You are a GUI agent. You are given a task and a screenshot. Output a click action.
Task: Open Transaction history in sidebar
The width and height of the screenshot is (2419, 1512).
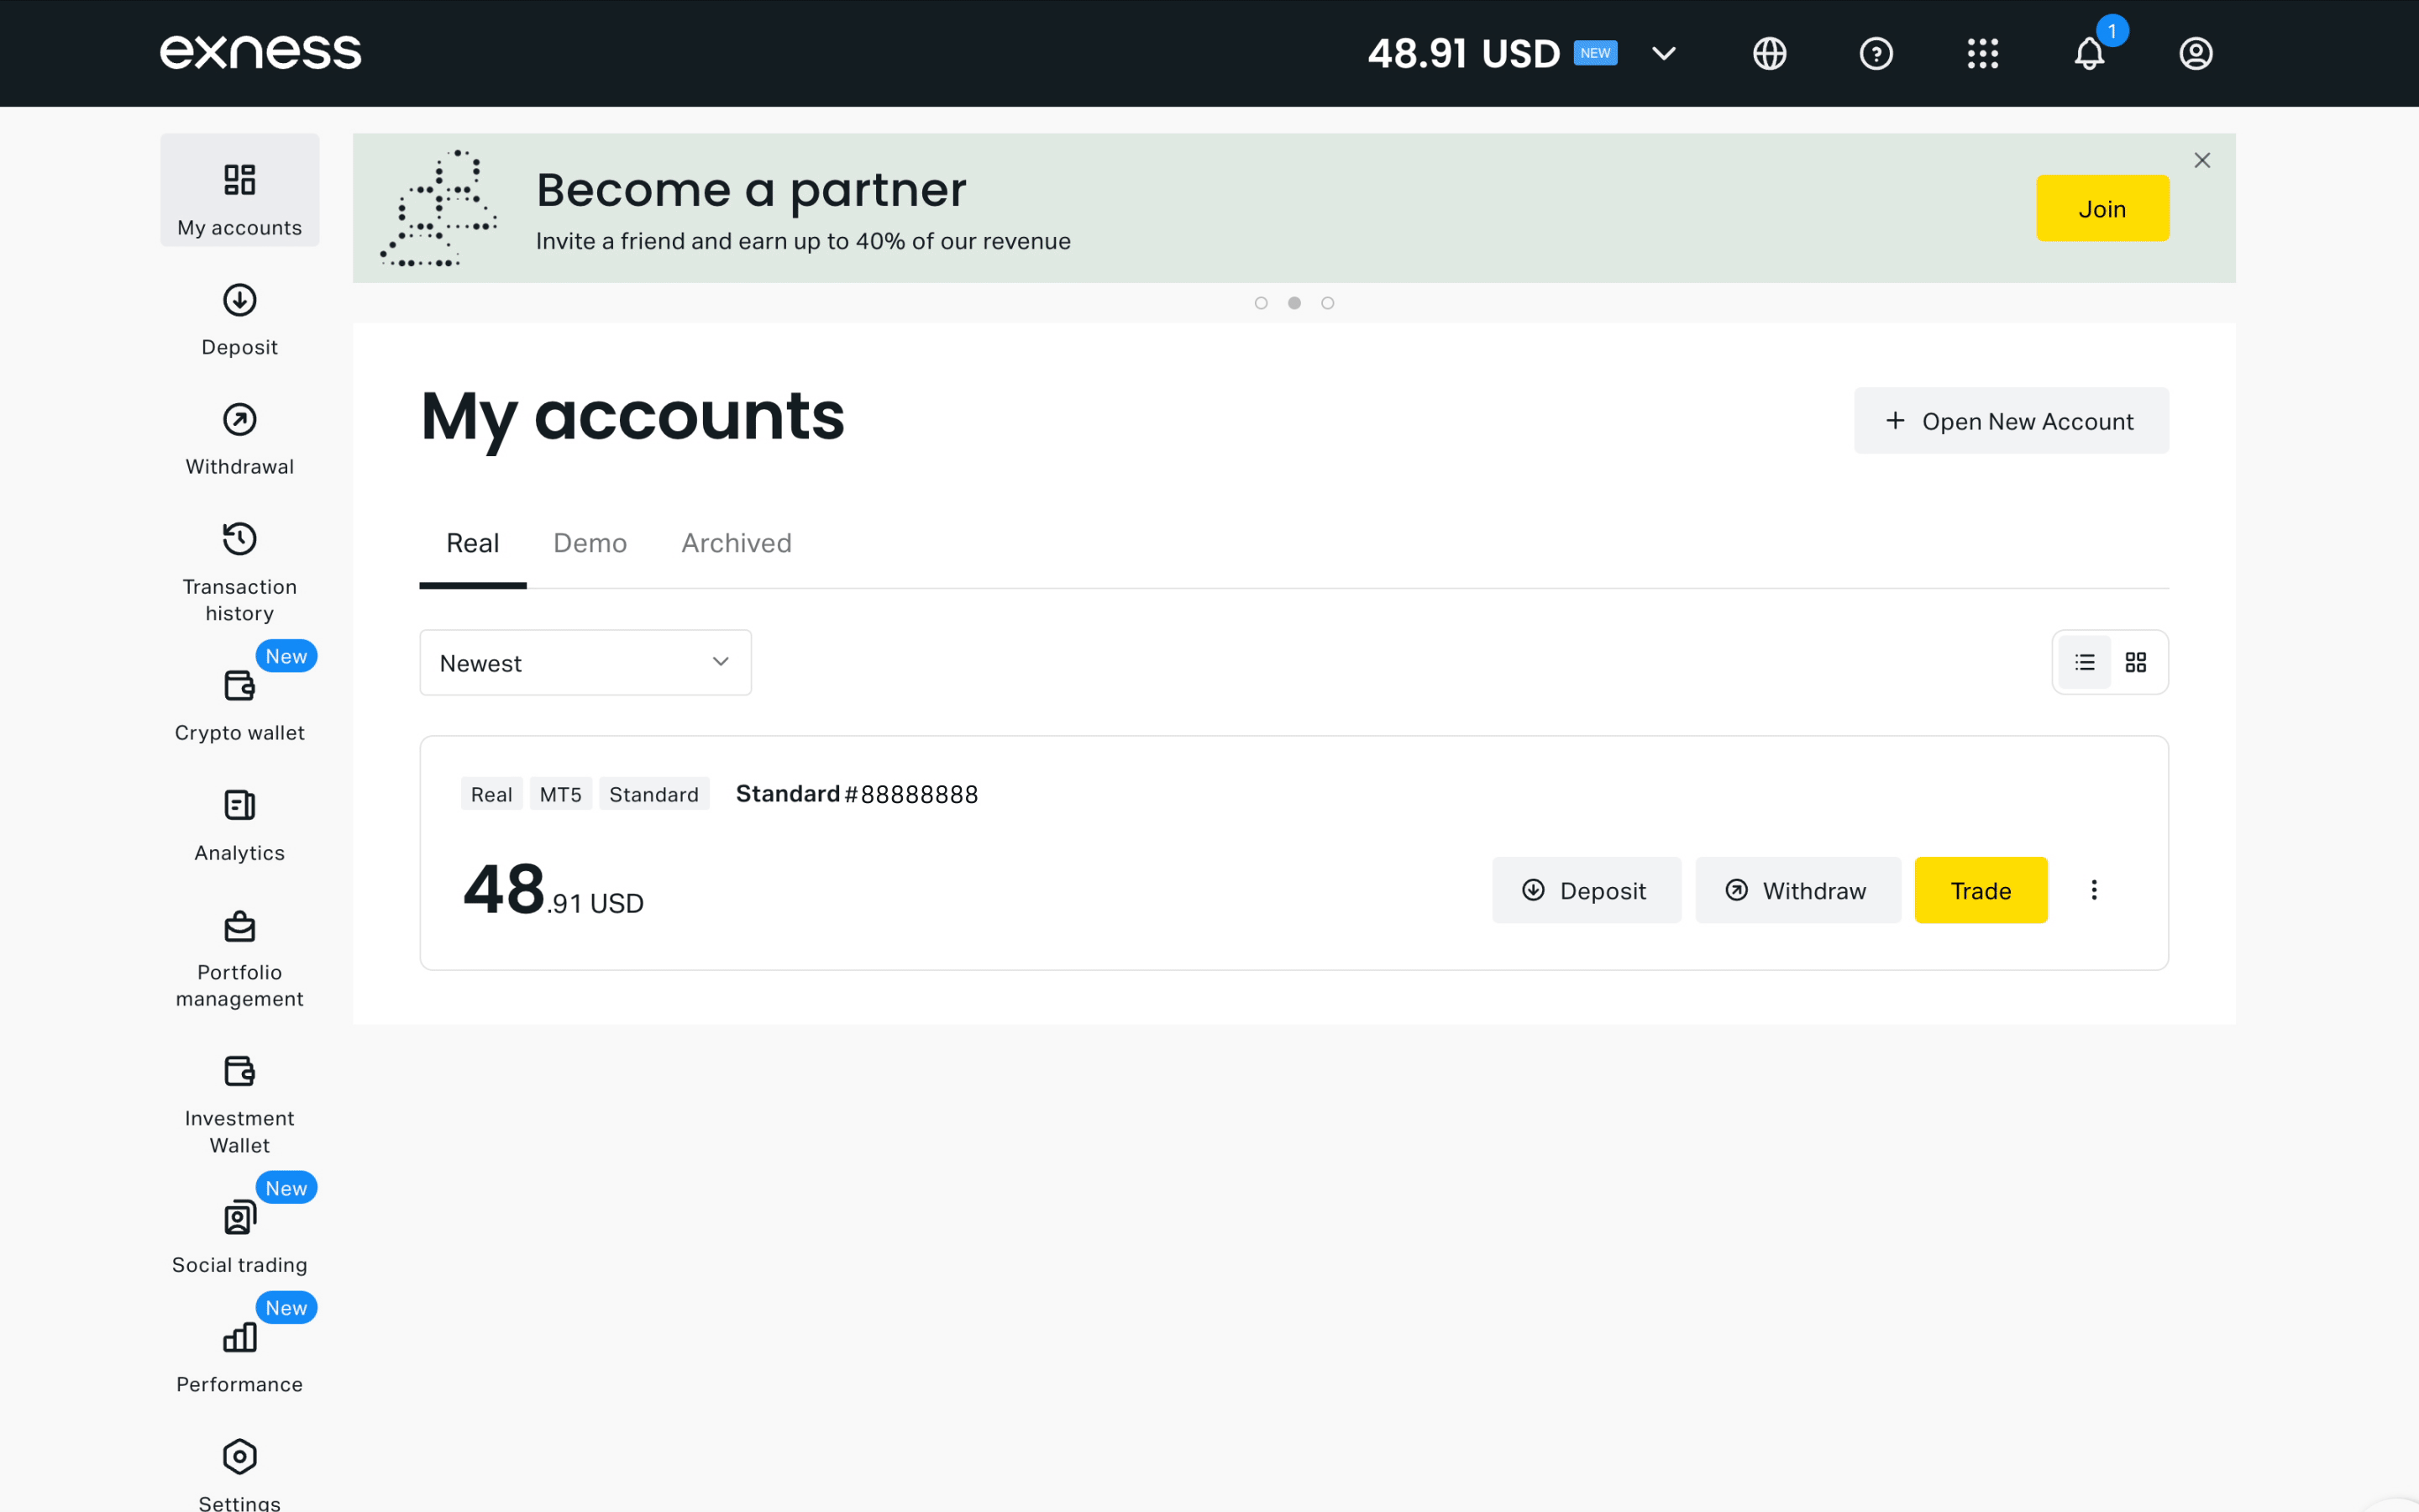(x=240, y=572)
